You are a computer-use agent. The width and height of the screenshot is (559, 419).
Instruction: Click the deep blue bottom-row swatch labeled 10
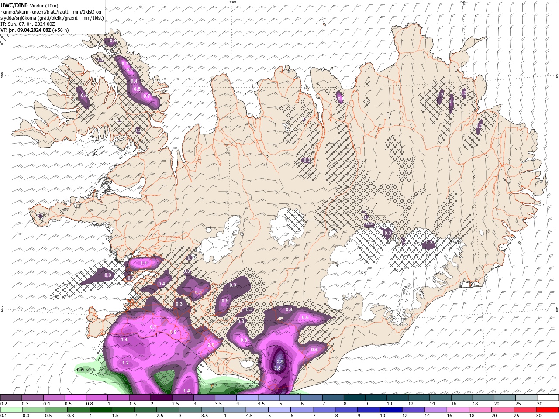coord(391,410)
